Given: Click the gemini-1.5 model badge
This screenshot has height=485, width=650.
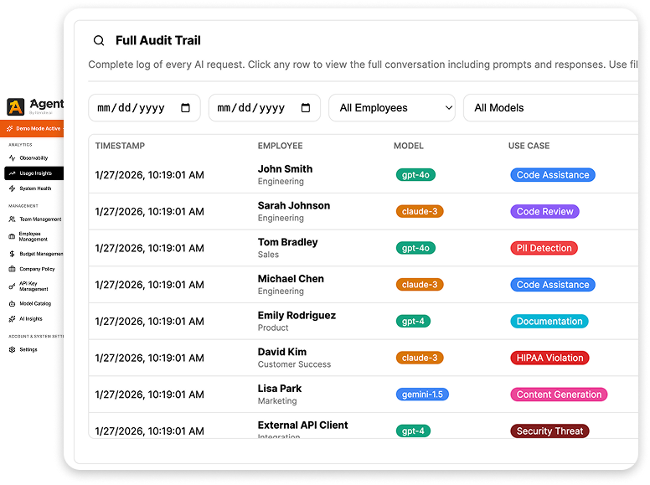Looking at the screenshot, I should pyautogui.click(x=422, y=395).
